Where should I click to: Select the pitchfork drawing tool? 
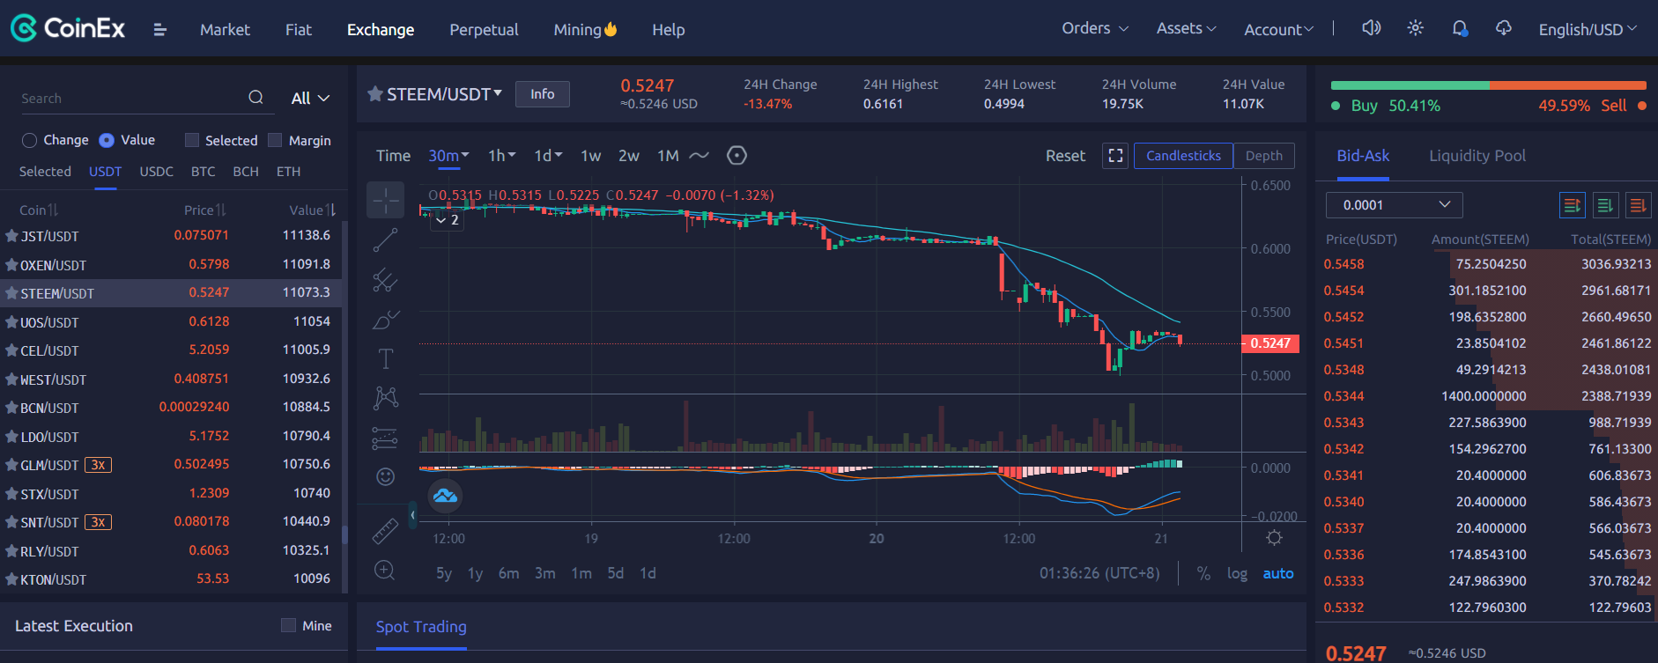pyautogui.click(x=386, y=280)
